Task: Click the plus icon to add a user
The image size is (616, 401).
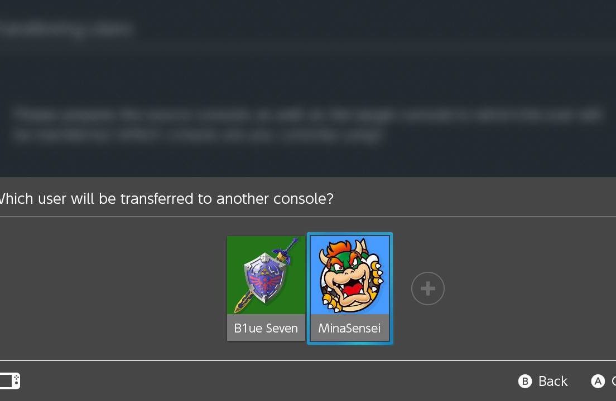Action: tap(428, 288)
